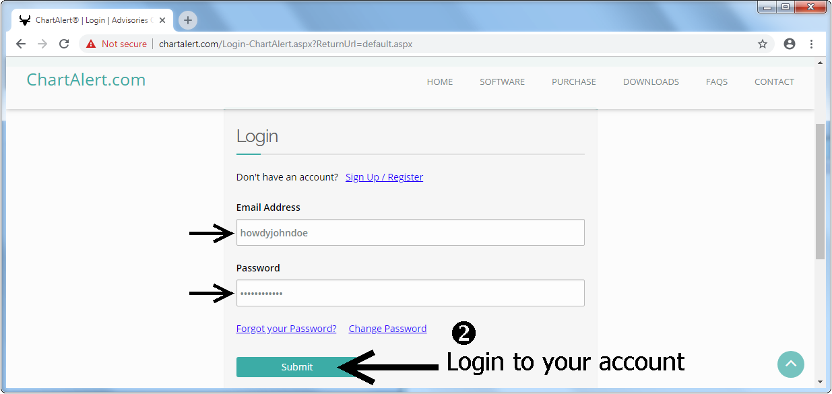Focus the Password field
This screenshot has width=832, height=394.
(x=410, y=293)
